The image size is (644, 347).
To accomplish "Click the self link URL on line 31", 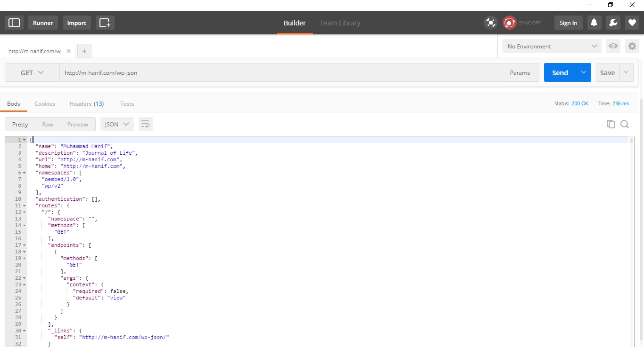I will point(124,337).
